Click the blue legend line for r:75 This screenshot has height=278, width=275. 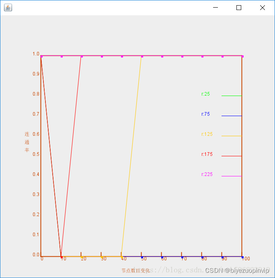232,116
